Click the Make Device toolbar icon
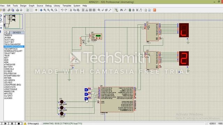This screenshot has height=125, width=223. [x=103, y=10]
